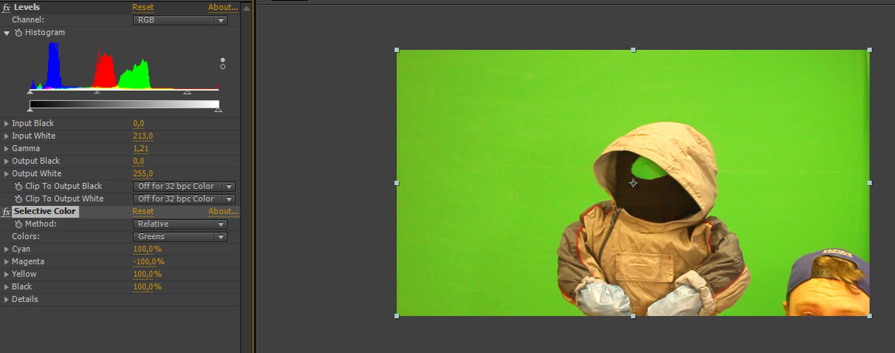The image size is (895, 353).
Task: Click the Method stopwatch icon
Action: (19, 224)
